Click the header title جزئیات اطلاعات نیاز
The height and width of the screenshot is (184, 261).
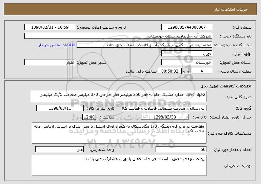231,9
